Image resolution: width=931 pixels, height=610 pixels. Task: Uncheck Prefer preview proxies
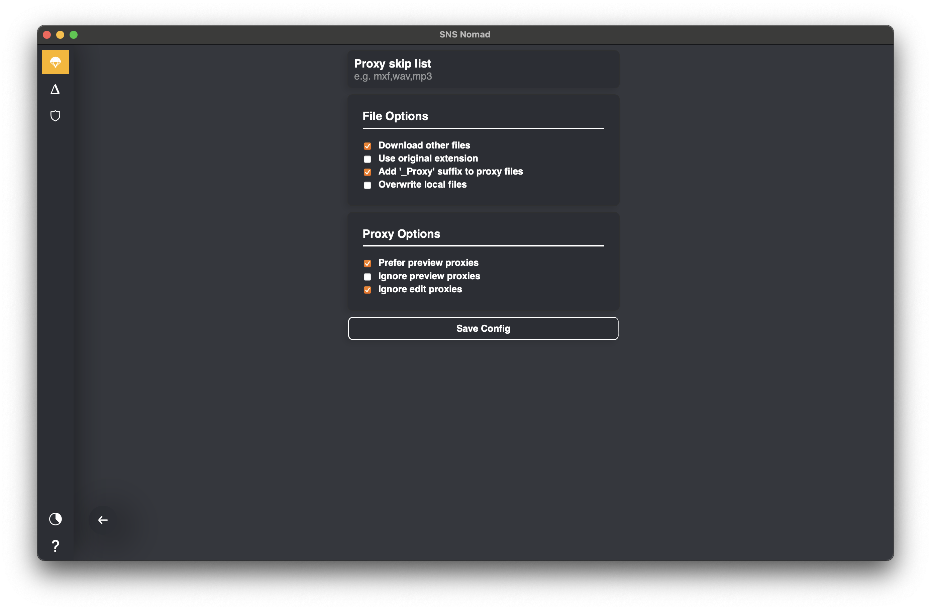tap(367, 263)
